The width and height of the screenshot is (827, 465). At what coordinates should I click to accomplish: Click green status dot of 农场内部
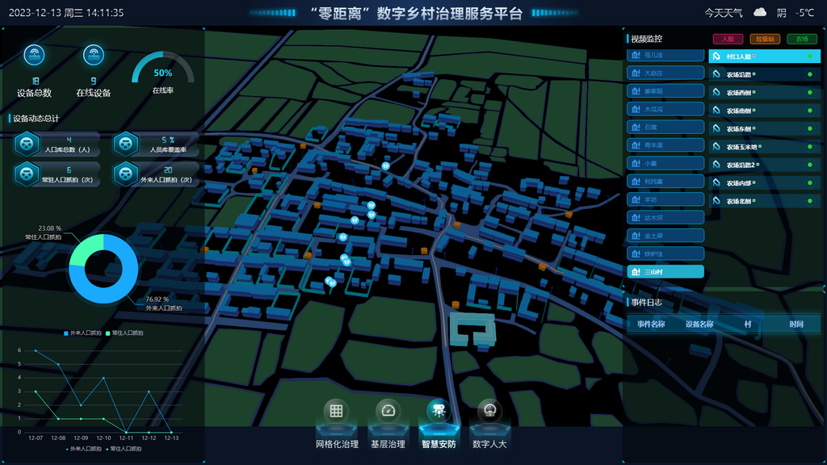click(x=809, y=182)
